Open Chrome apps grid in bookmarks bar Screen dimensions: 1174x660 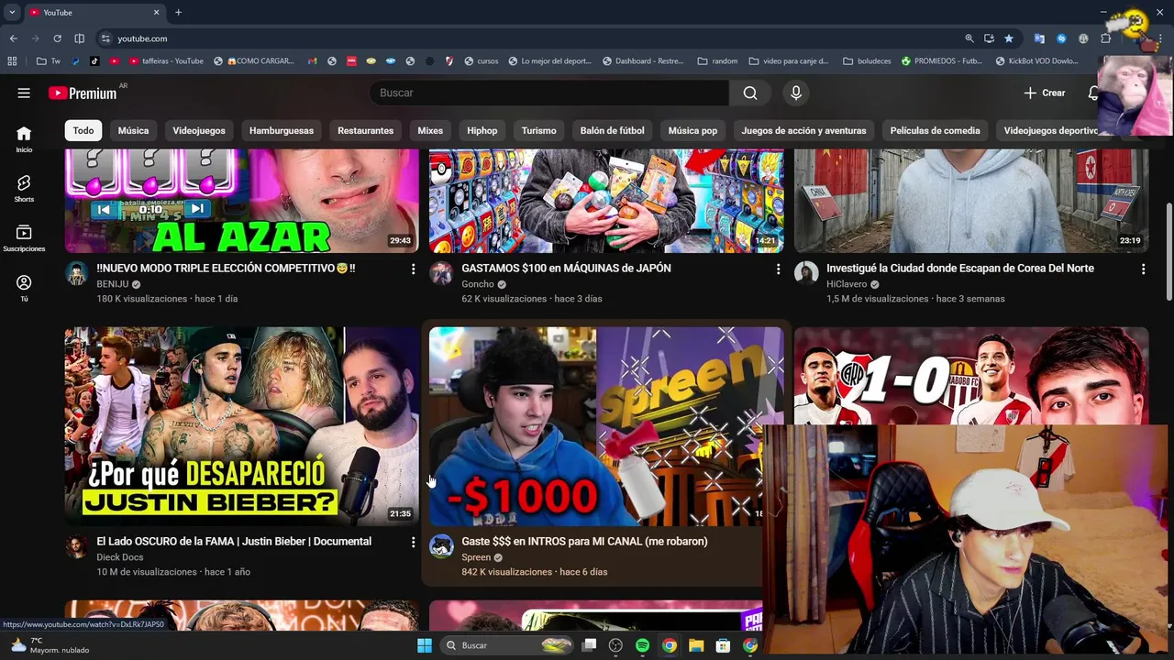pyautogui.click(x=12, y=61)
